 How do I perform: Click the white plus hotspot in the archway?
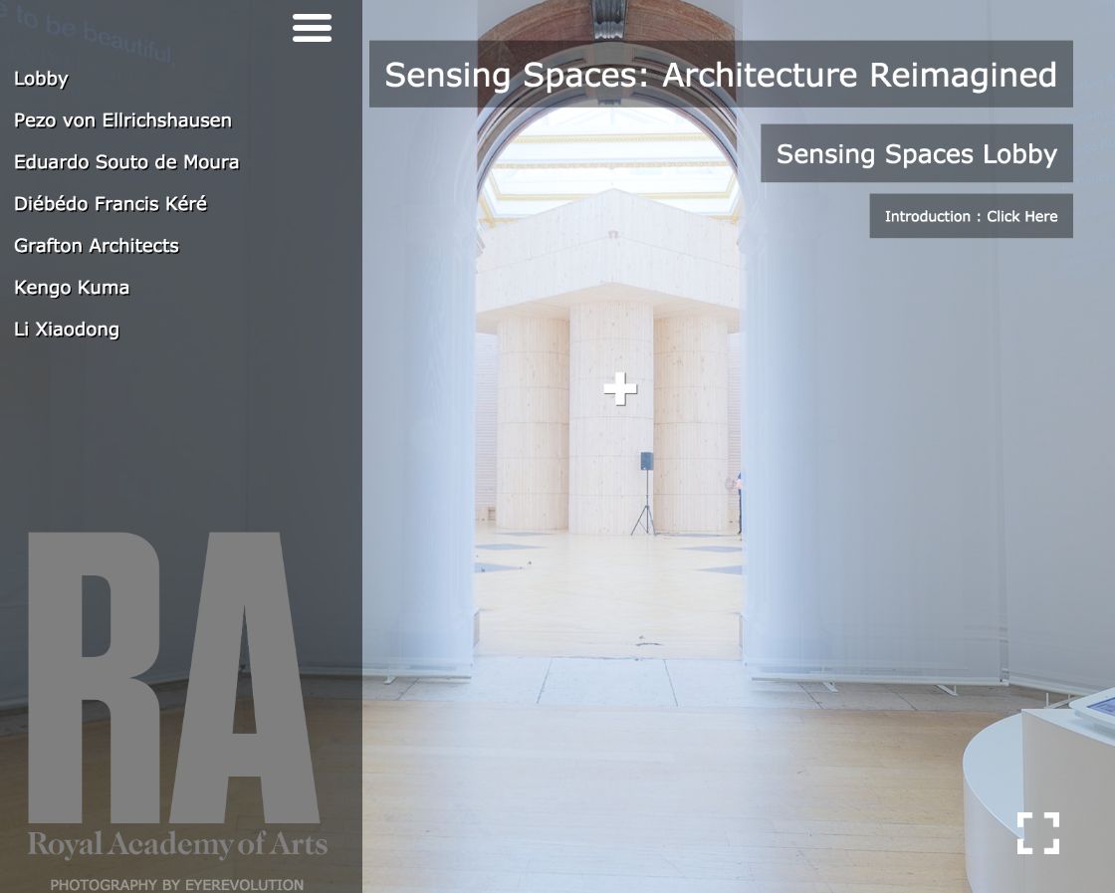620,389
